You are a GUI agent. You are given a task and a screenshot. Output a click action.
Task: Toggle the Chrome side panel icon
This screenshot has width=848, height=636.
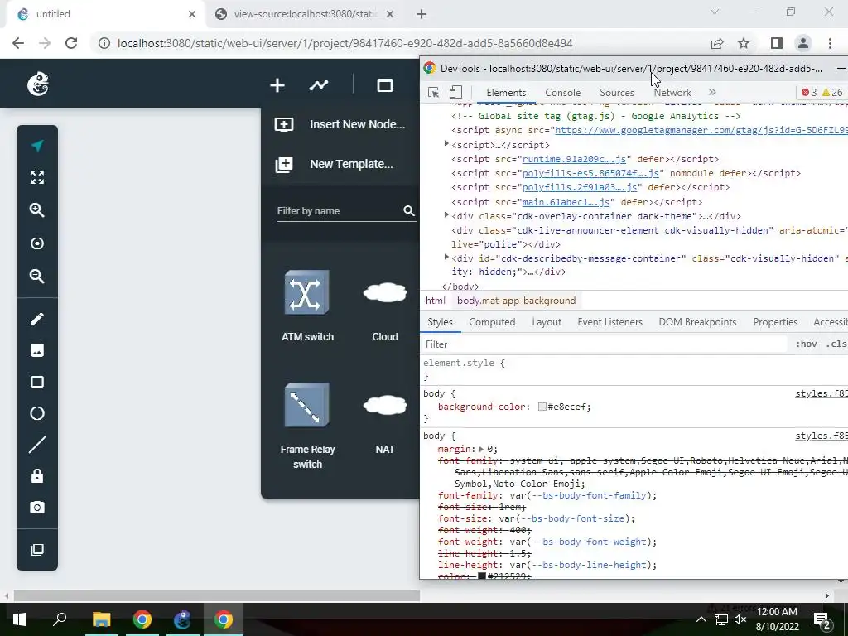(x=776, y=43)
